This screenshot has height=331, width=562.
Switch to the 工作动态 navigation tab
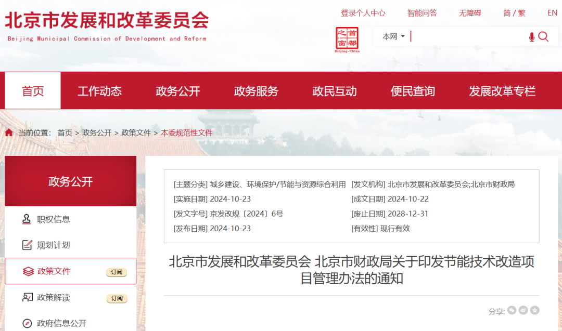(100, 90)
